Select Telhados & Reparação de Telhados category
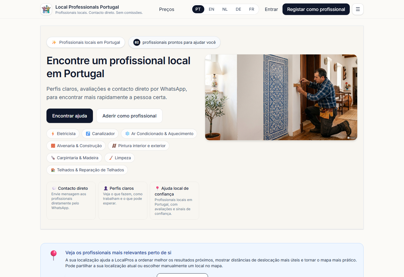Viewport: 404px width, 277px height. [x=87, y=170]
